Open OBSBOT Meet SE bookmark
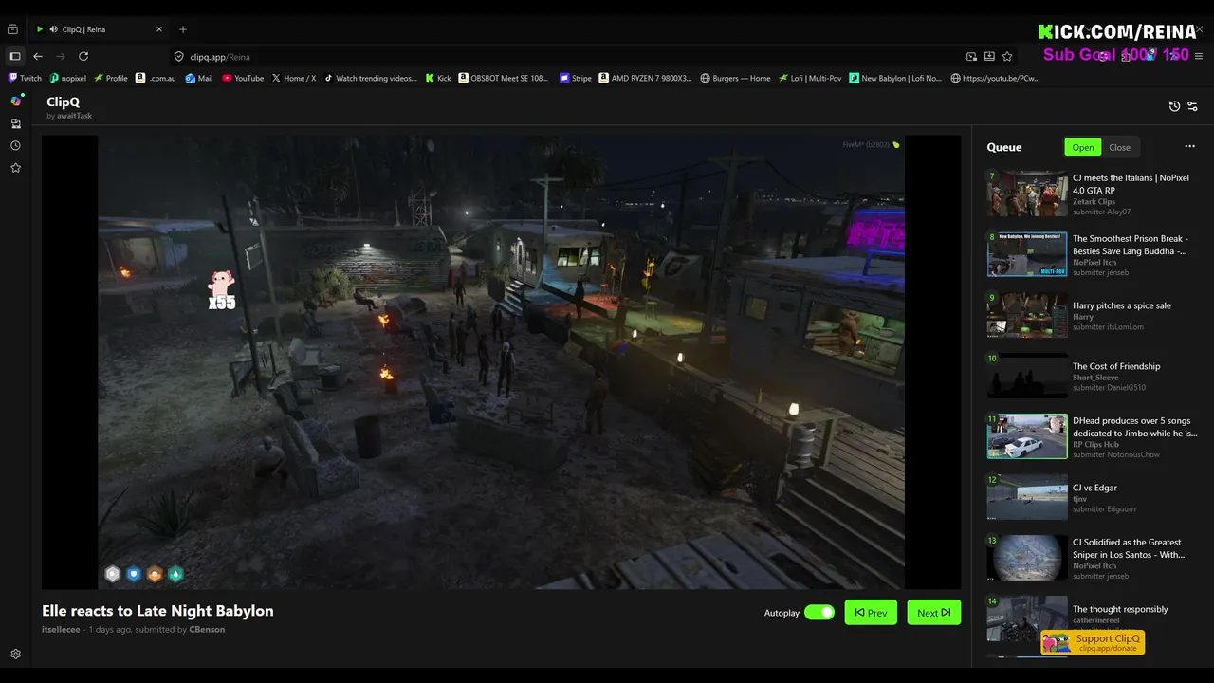The image size is (1214, 683). (504, 78)
